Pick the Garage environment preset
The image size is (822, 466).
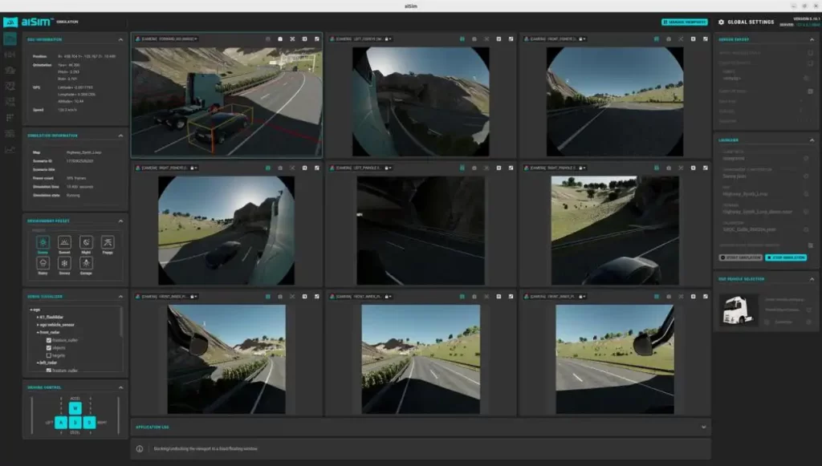(86, 264)
